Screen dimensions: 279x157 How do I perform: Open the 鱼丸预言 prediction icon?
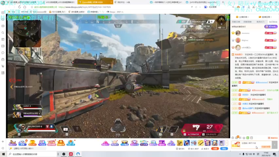[32, 143]
